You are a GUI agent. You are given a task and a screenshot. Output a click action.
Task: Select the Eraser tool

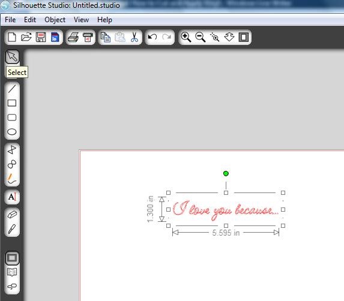(x=12, y=215)
